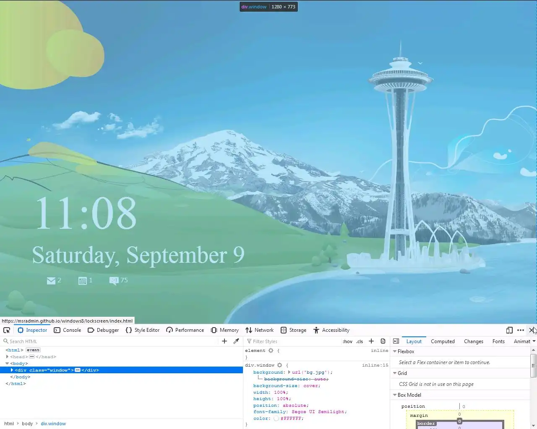Edit the width 100% value

point(280,393)
